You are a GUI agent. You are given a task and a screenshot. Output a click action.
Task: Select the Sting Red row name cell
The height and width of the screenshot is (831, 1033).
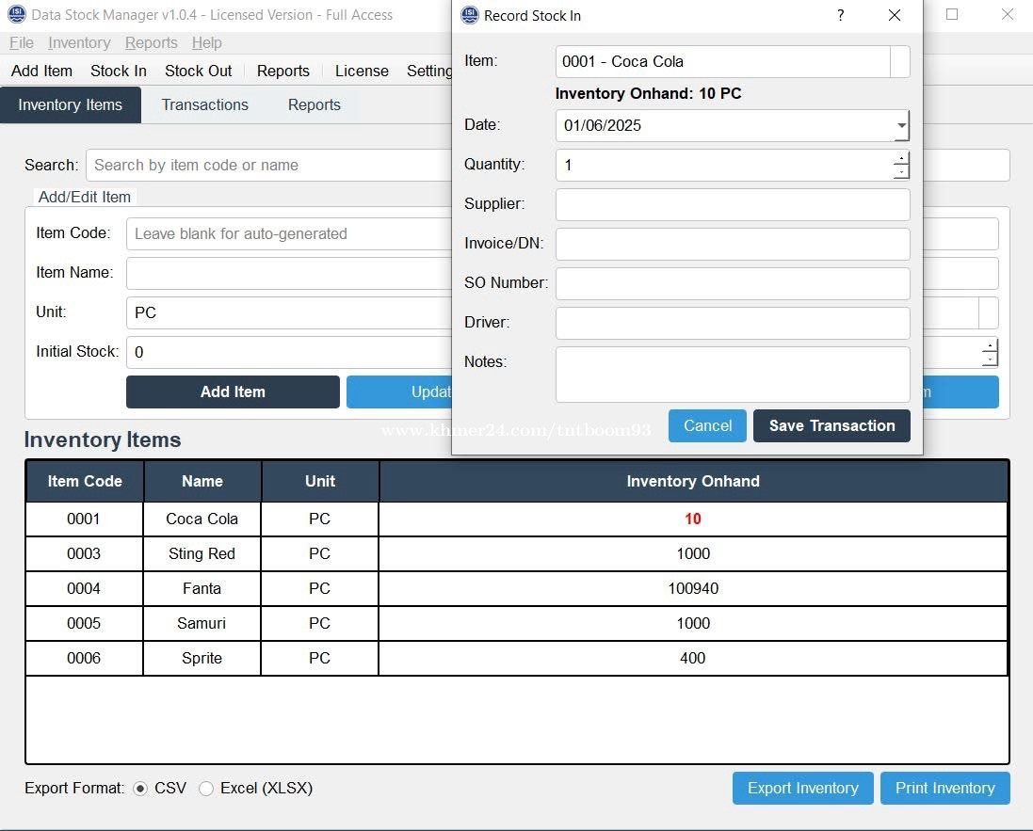coord(202,553)
